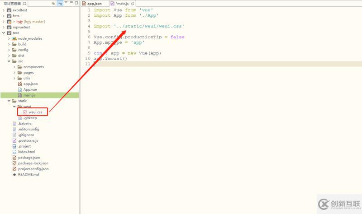Click the test project icon
362x214 pixels.
click(x=9, y=33)
